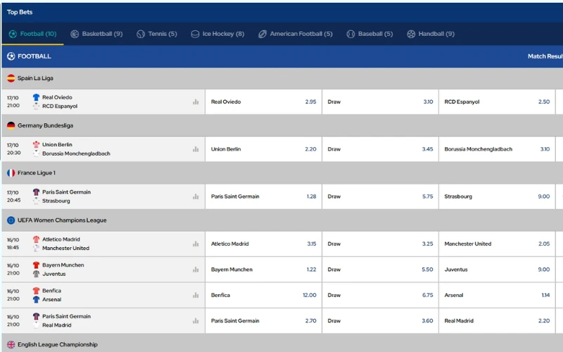
Task: Click the football icon in FOOTBALL header
Action: (11, 56)
